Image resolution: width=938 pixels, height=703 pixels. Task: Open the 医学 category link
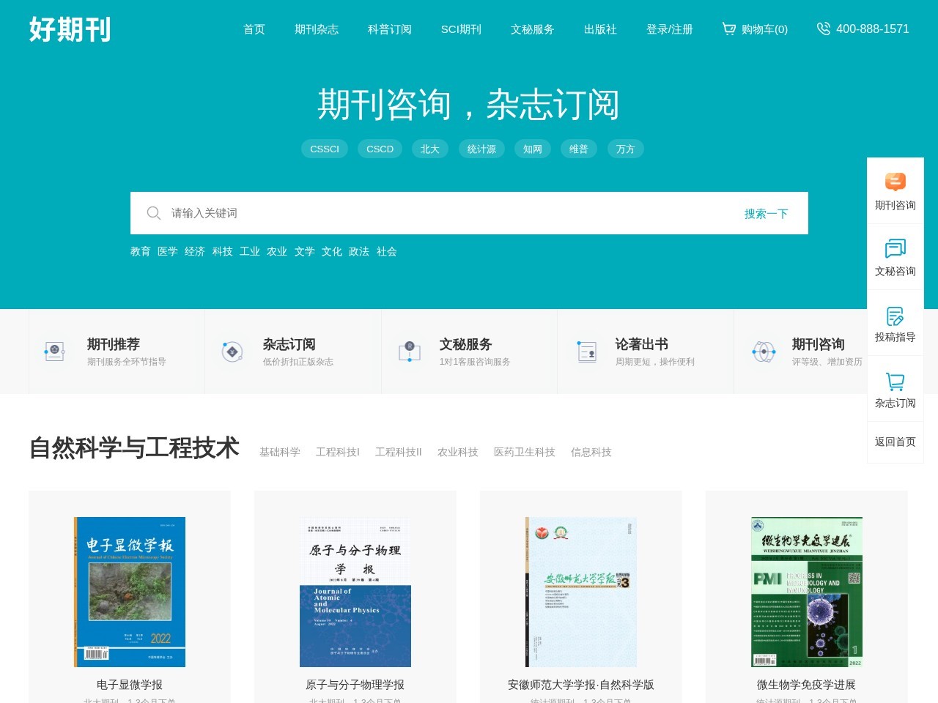coord(168,251)
